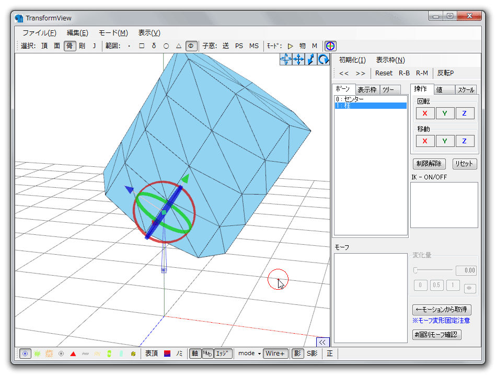496x375 pixels.
Task: Select vertex mode 頂 in selection toolbar
Action: click(44, 46)
